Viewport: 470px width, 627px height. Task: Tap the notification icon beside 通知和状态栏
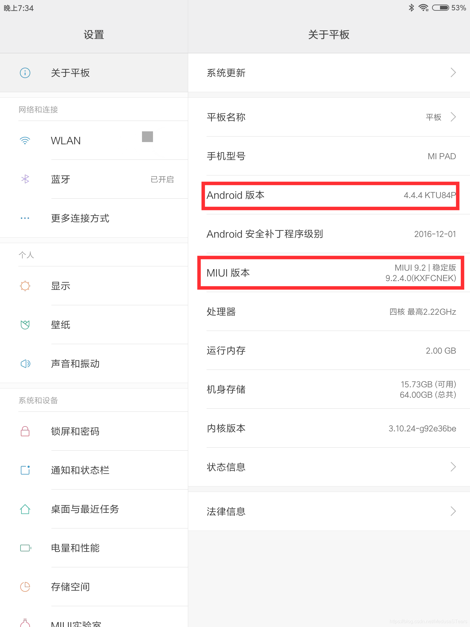pyautogui.click(x=25, y=470)
